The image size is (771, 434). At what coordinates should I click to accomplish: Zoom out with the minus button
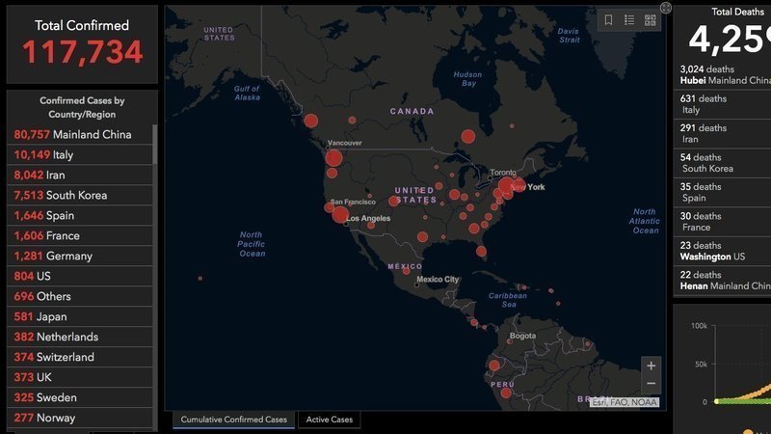(x=651, y=384)
